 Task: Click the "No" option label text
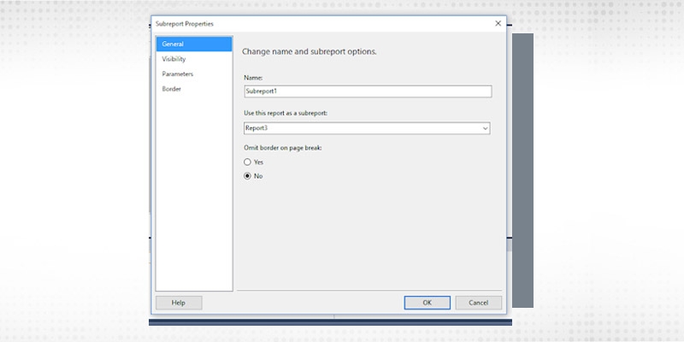click(x=258, y=176)
